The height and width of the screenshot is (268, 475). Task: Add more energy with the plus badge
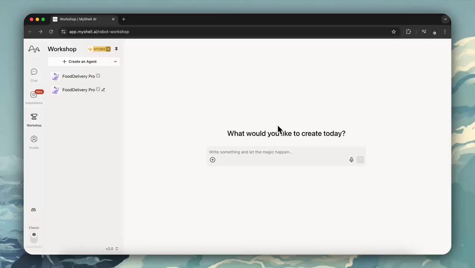108,49
